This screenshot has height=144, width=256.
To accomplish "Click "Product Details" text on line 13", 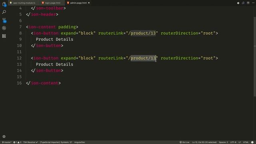I will [x=54, y=64].
